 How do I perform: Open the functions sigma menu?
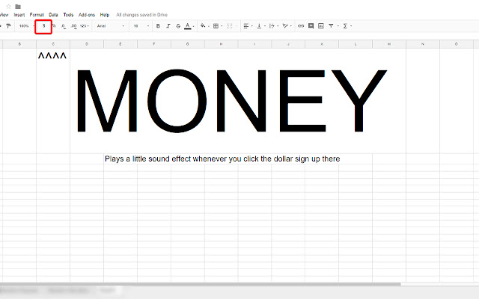(345, 26)
